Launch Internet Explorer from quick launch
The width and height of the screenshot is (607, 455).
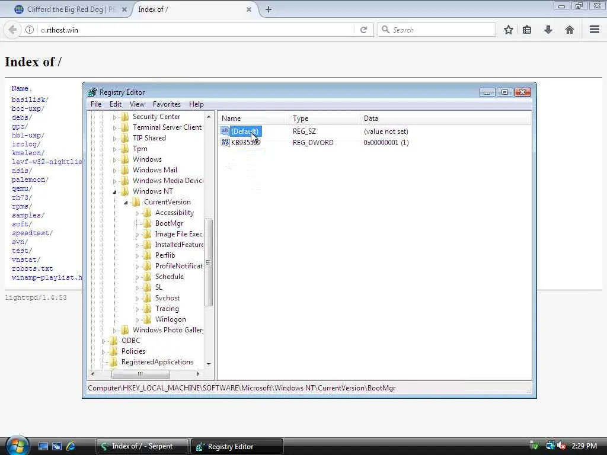[x=71, y=446]
